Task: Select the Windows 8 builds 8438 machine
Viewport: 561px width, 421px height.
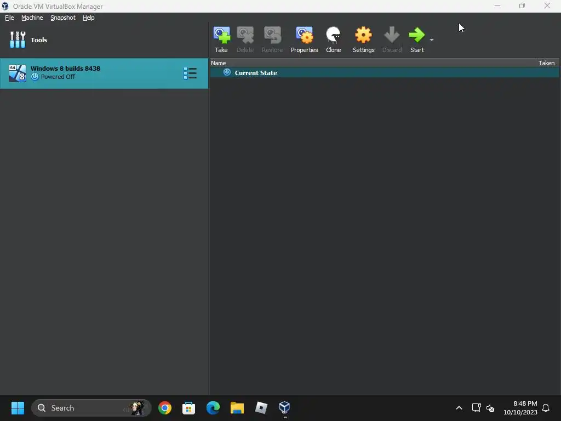Action: [x=104, y=73]
